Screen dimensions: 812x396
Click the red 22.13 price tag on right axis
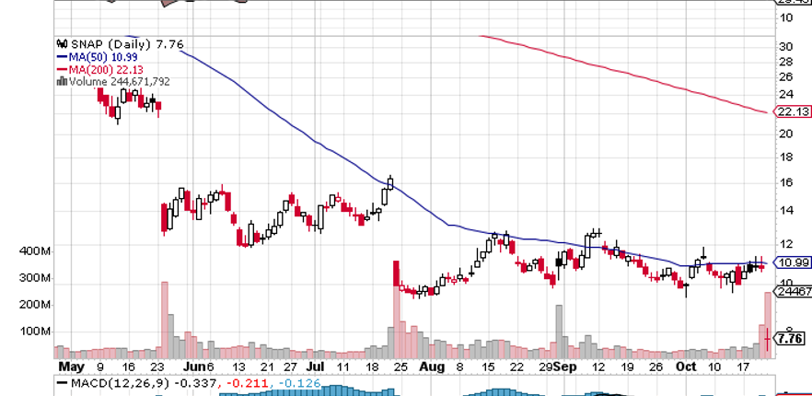coord(792,112)
